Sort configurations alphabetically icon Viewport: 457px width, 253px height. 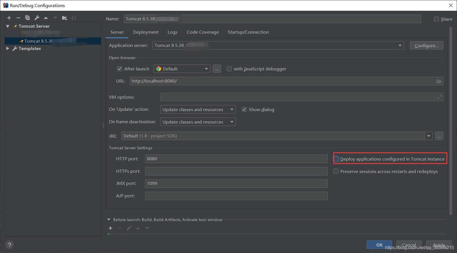74,18
